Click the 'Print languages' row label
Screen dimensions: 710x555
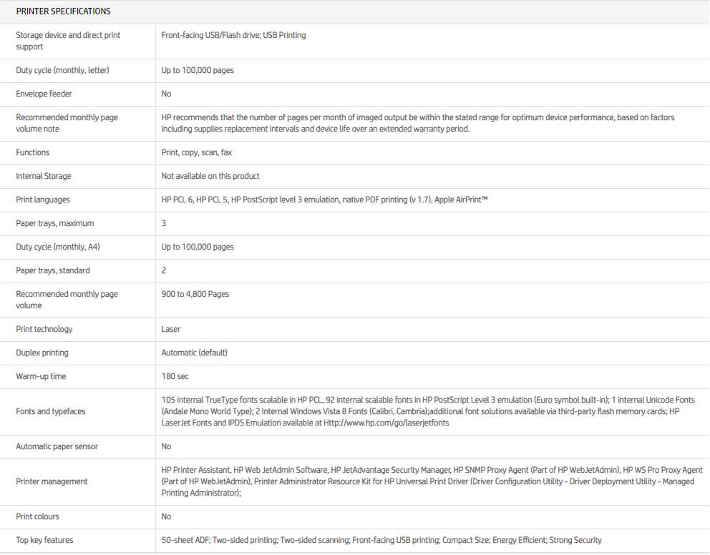coord(43,200)
